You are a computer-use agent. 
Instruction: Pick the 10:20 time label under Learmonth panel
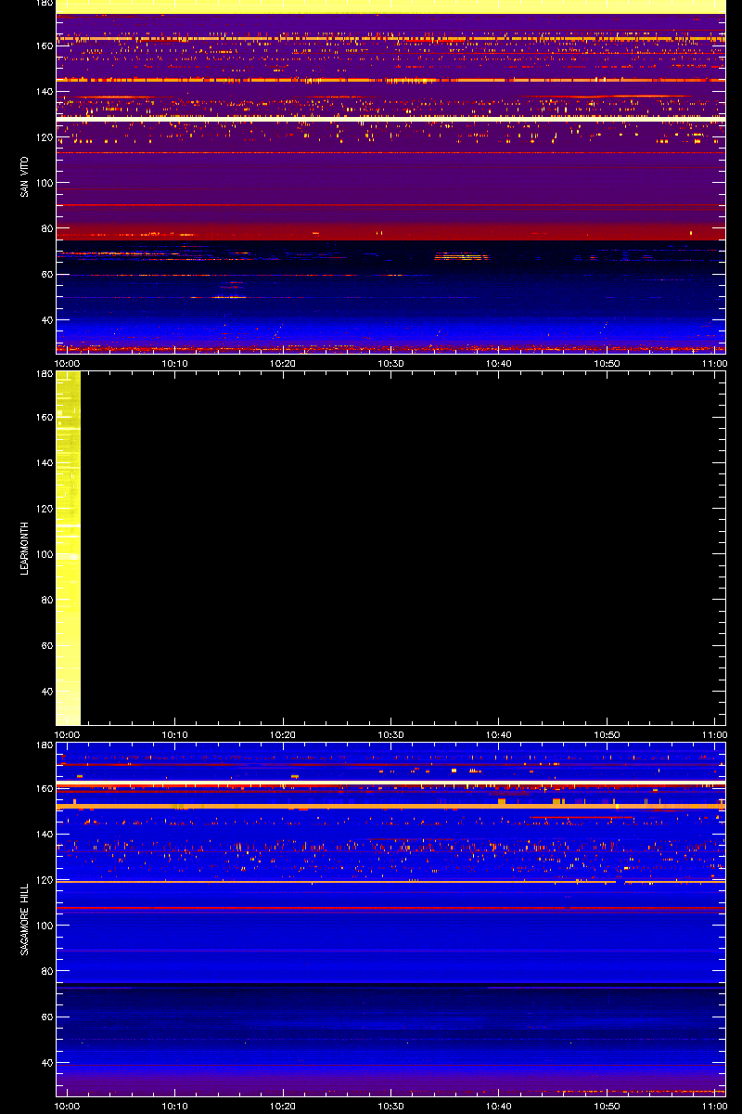coord(283,735)
